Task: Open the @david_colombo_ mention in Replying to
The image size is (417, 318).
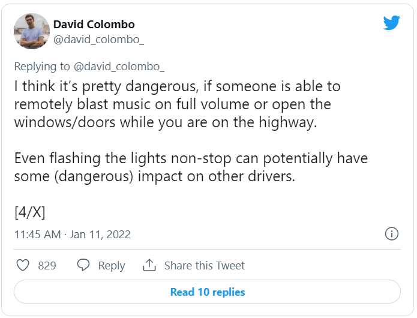Action: point(119,67)
